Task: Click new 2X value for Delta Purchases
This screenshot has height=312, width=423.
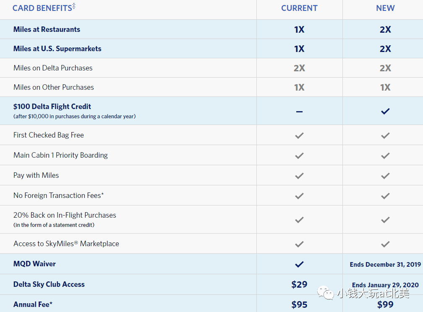Action: click(x=385, y=68)
